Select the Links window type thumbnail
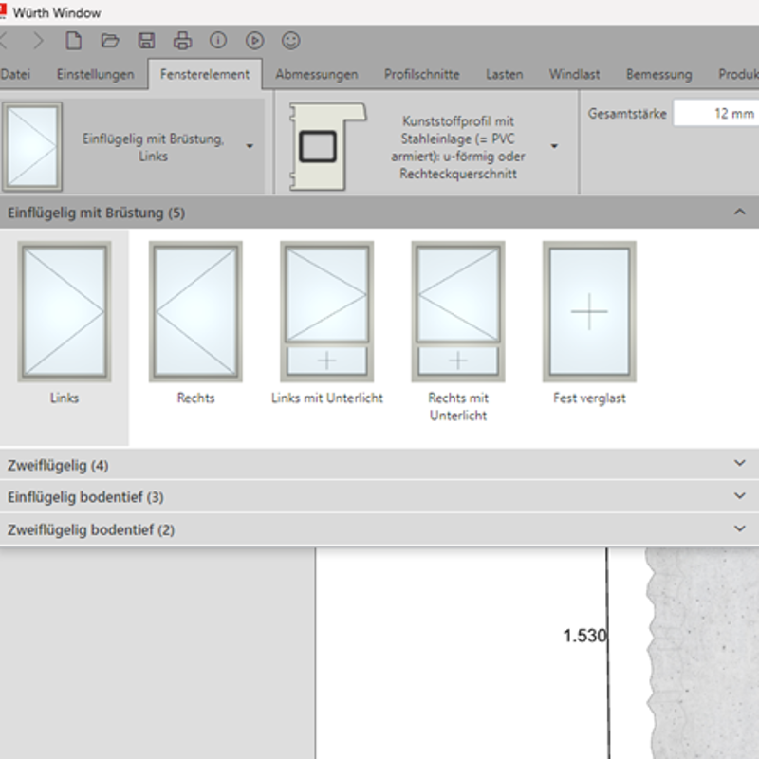Viewport: 759px width, 759px height. 64,312
